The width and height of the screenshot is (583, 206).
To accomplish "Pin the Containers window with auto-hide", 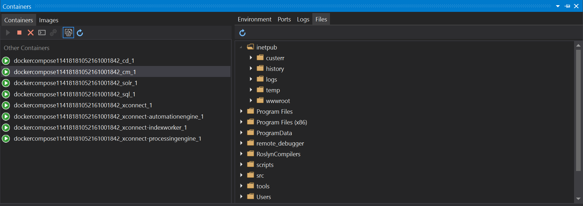I will point(567,6).
